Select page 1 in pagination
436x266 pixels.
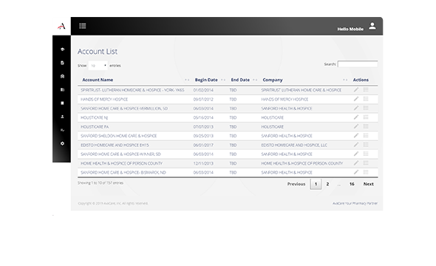(316, 184)
